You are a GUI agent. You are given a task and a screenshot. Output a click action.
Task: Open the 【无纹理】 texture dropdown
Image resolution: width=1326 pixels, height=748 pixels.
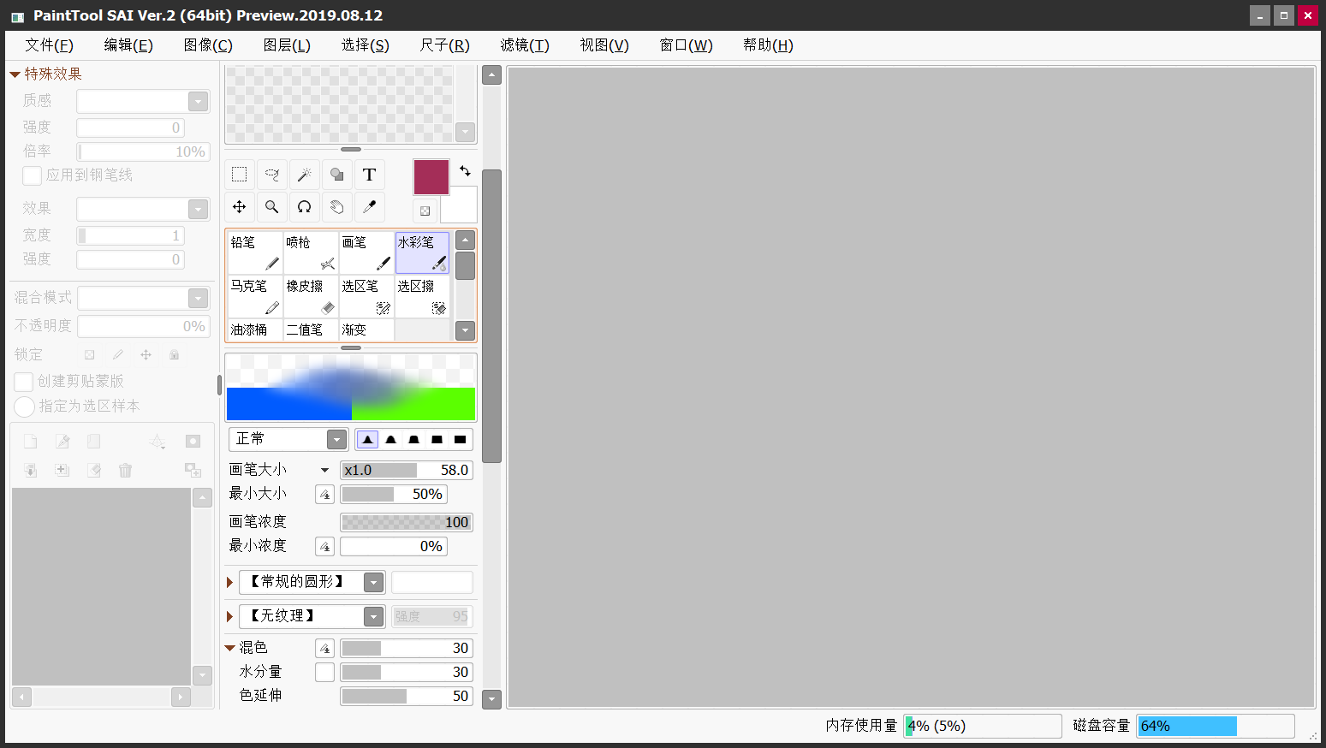point(373,616)
